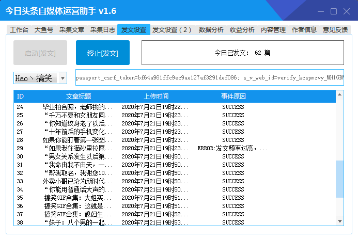Click the 今日已发文 62 篇 counter box
This screenshot has width=358, height=240.
click(243, 53)
